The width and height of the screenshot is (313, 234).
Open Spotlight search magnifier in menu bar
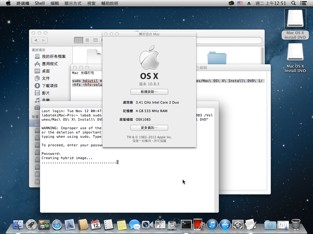pyautogui.click(x=293, y=3)
